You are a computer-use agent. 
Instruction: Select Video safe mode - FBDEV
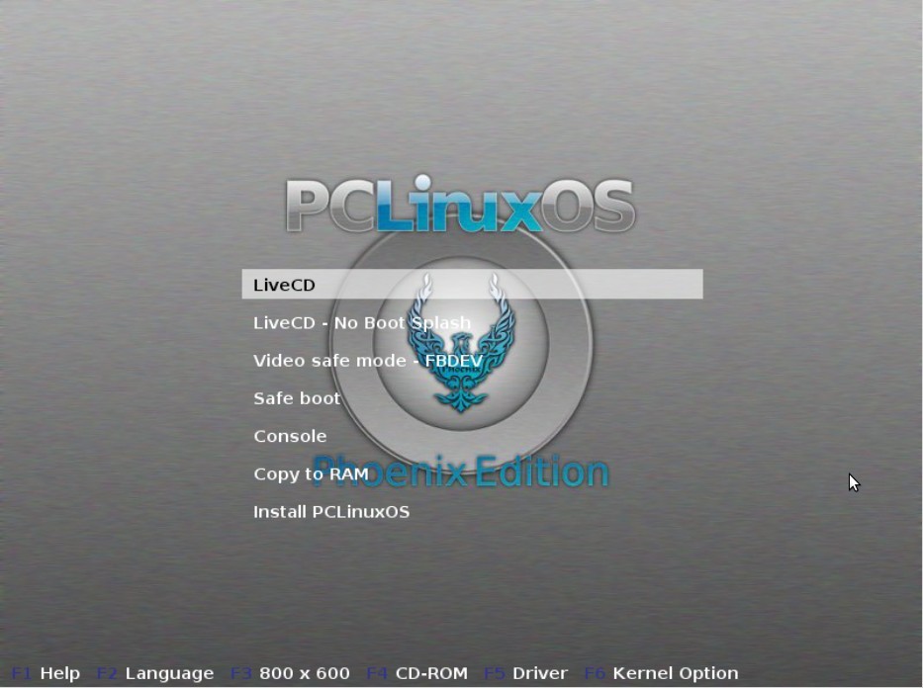[x=368, y=361]
